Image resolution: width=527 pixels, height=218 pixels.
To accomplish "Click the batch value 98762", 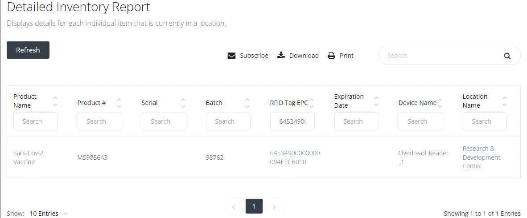I will 215,157.
